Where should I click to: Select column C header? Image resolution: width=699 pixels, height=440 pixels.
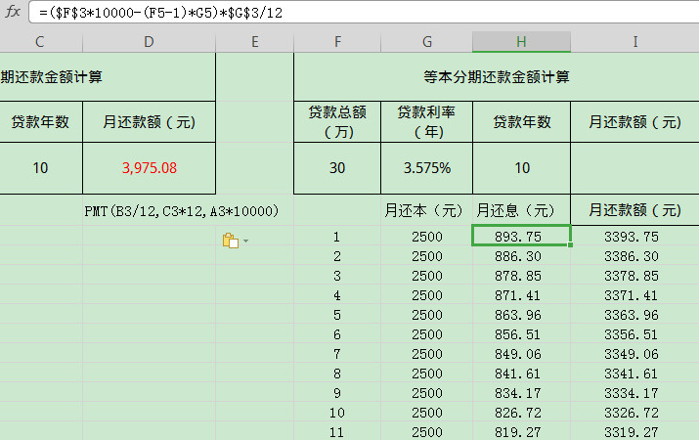coord(41,42)
